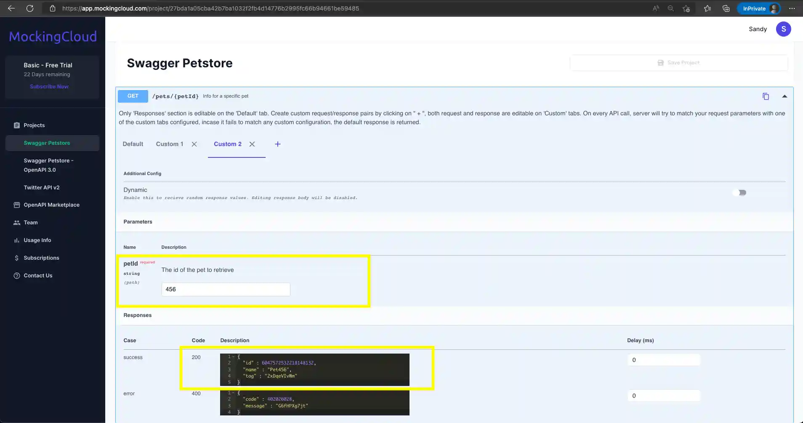Close the Custom 2 tab
803x423 pixels.
252,144
